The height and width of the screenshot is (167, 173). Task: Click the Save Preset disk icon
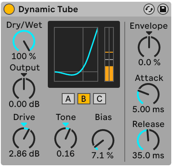163,9
